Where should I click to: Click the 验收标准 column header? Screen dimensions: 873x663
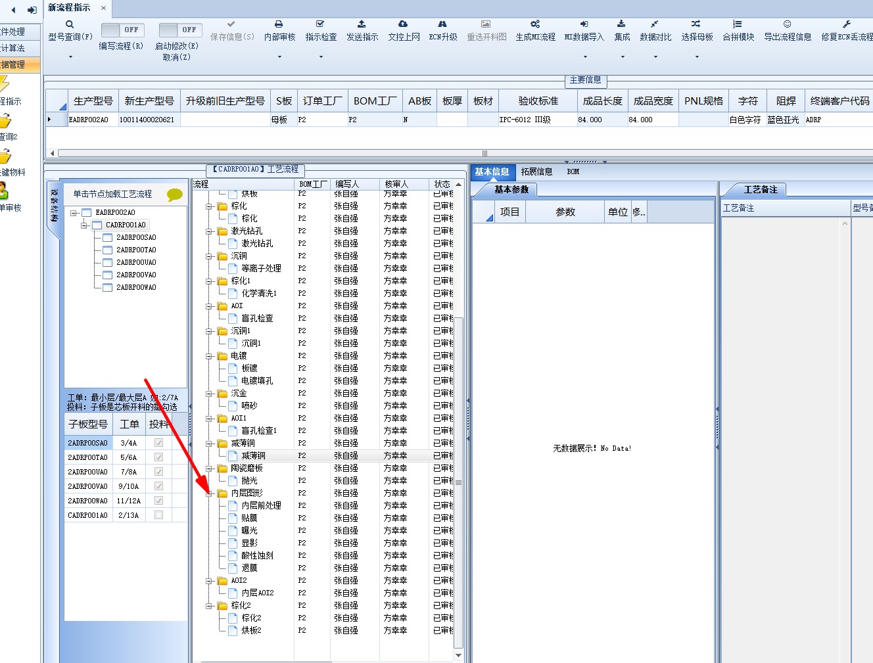point(538,101)
